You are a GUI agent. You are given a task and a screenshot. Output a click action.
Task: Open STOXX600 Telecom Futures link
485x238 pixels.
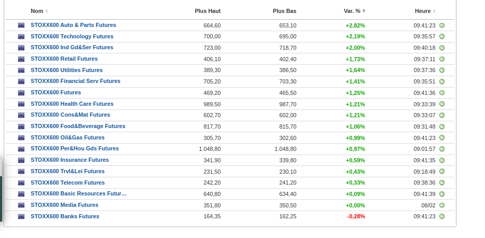pos(67,183)
